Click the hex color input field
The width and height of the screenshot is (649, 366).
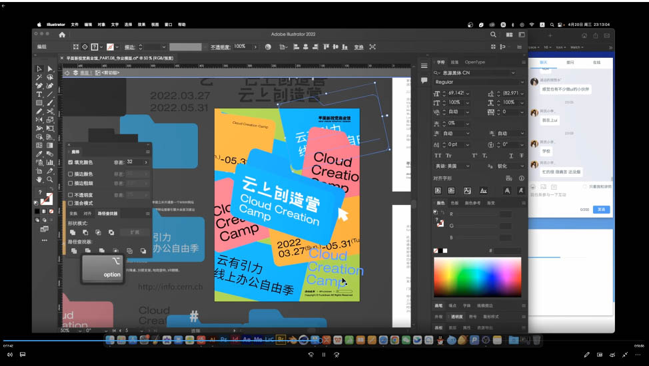point(508,251)
